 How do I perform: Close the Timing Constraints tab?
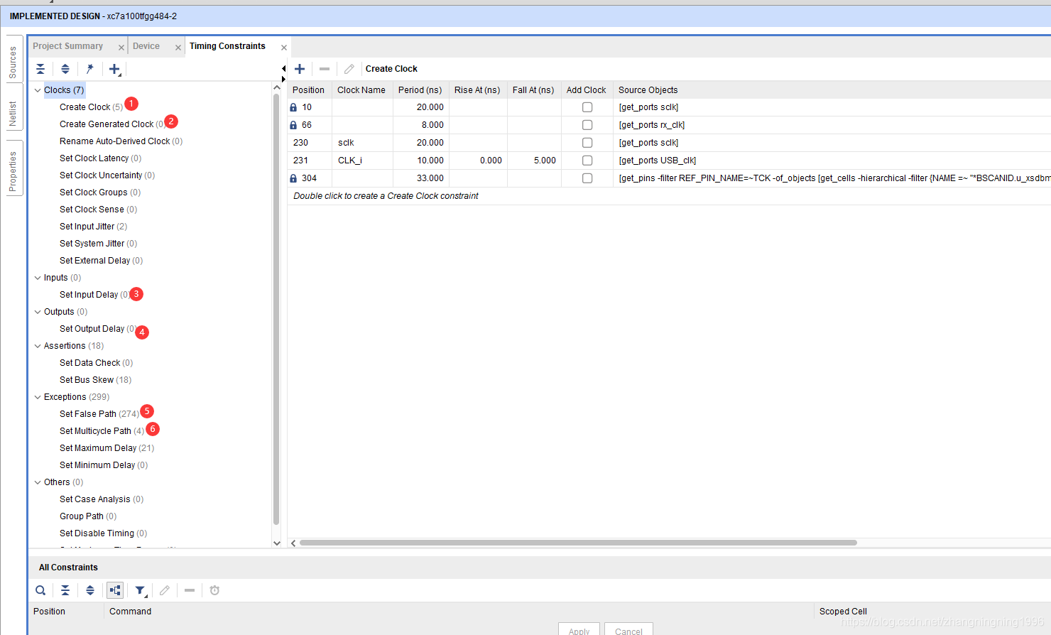pyautogui.click(x=284, y=48)
